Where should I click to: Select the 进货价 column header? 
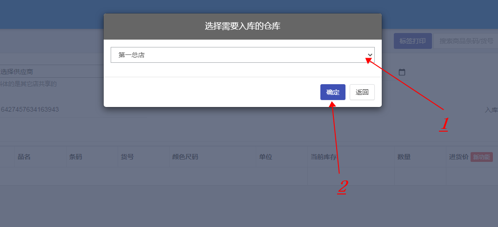[458, 157]
